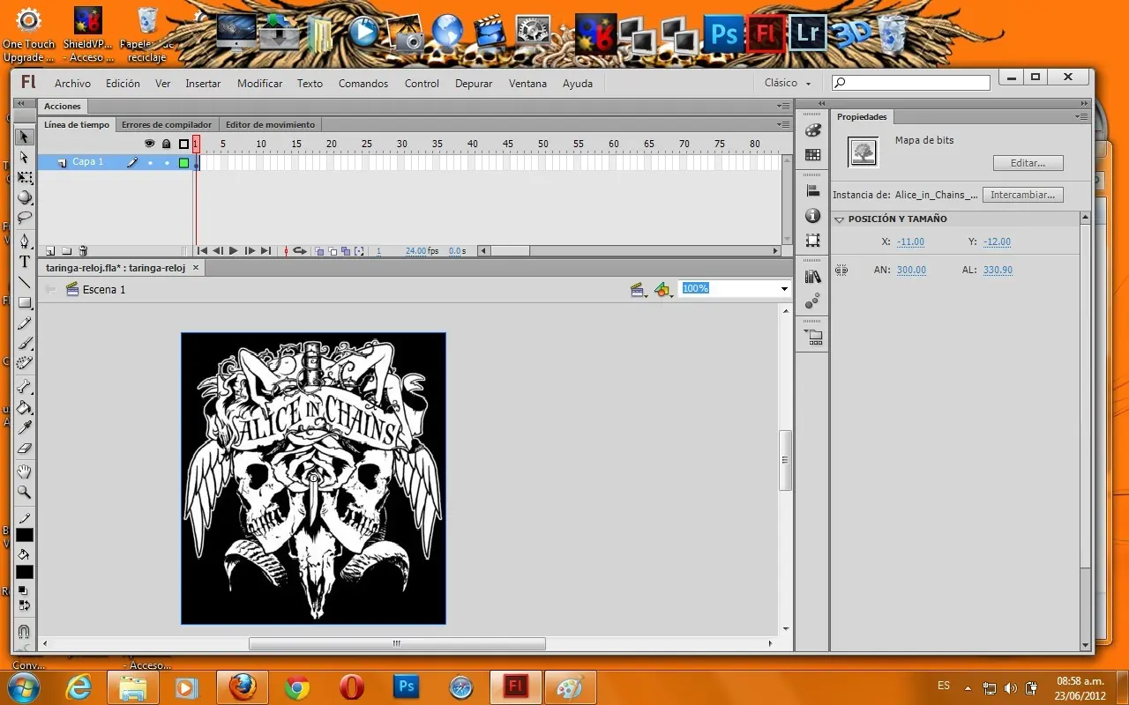The height and width of the screenshot is (705, 1129).
Task: Open the Info panel icon
Action: pyautogui.click(x=812, y=216)
